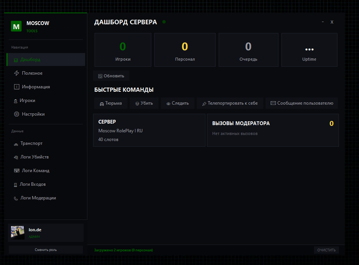Click the gear icon for Настройки
Image resolution: width=359 pixels, height=265 pixels.
coord(17,114)
